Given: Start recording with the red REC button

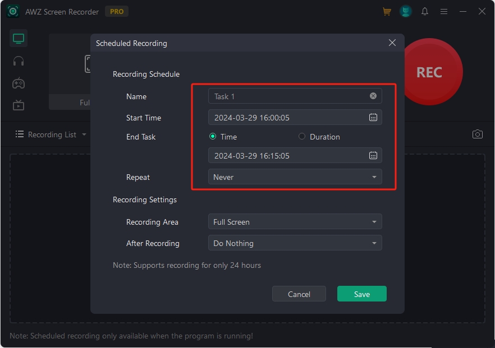Looking at the screenshot, I should 430,72.
